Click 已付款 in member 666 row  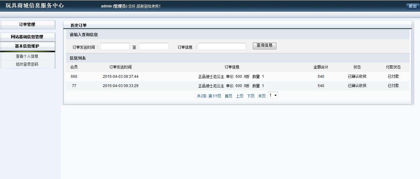393,77
